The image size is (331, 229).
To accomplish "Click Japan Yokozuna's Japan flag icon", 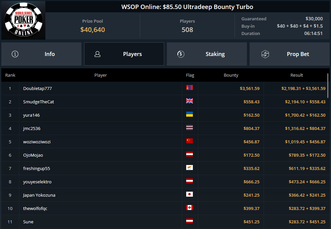I will pyautogui.click(x=189, y=194).
